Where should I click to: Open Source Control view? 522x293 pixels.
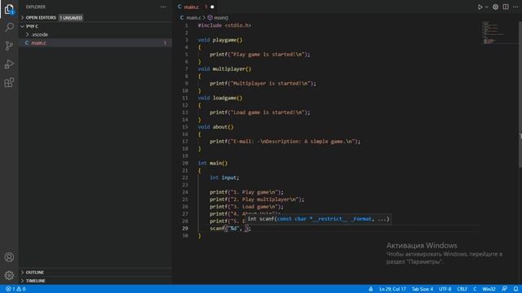click(9, 46)
